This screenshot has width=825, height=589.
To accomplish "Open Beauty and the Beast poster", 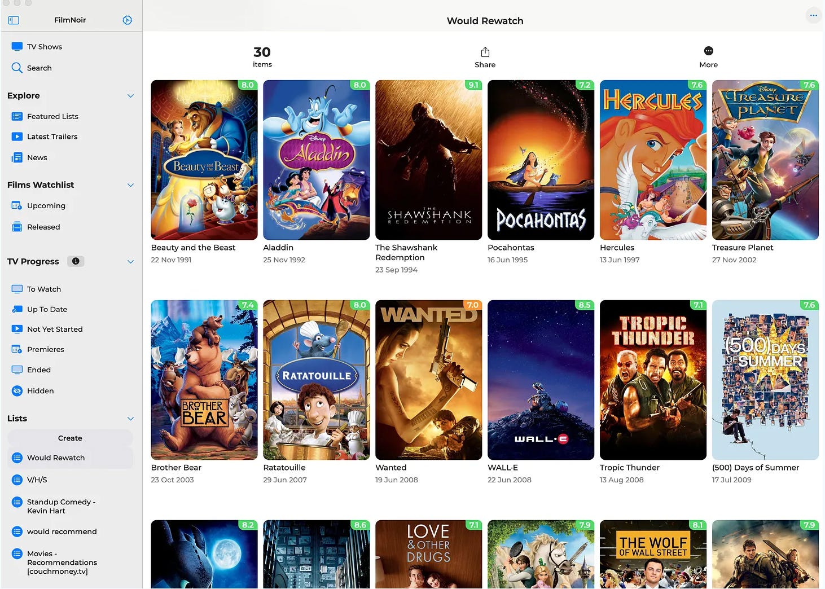I will pos(204,160).
